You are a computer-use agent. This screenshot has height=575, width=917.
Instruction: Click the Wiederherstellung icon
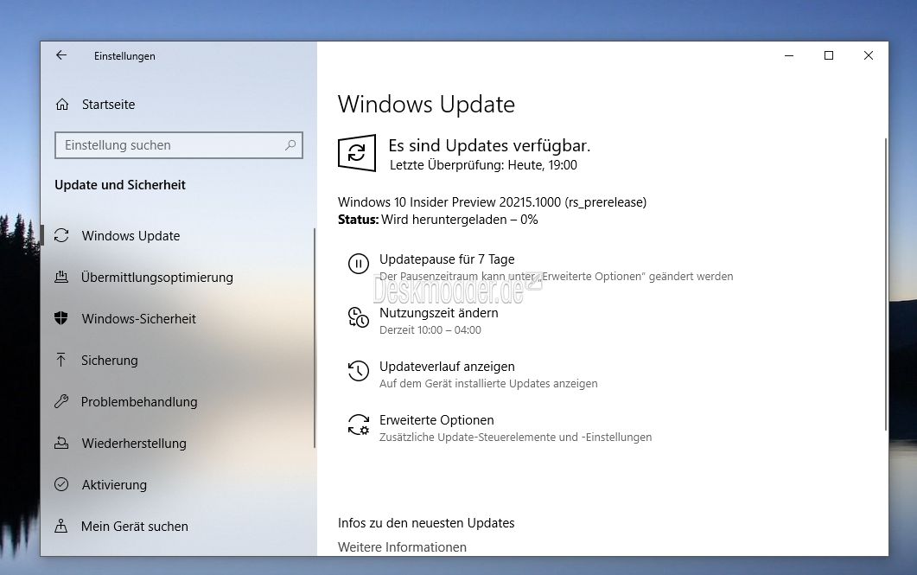click(61, 443)
